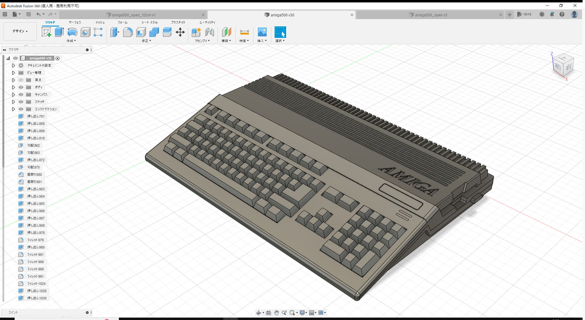Select the Measure tool

coord(244,32)
